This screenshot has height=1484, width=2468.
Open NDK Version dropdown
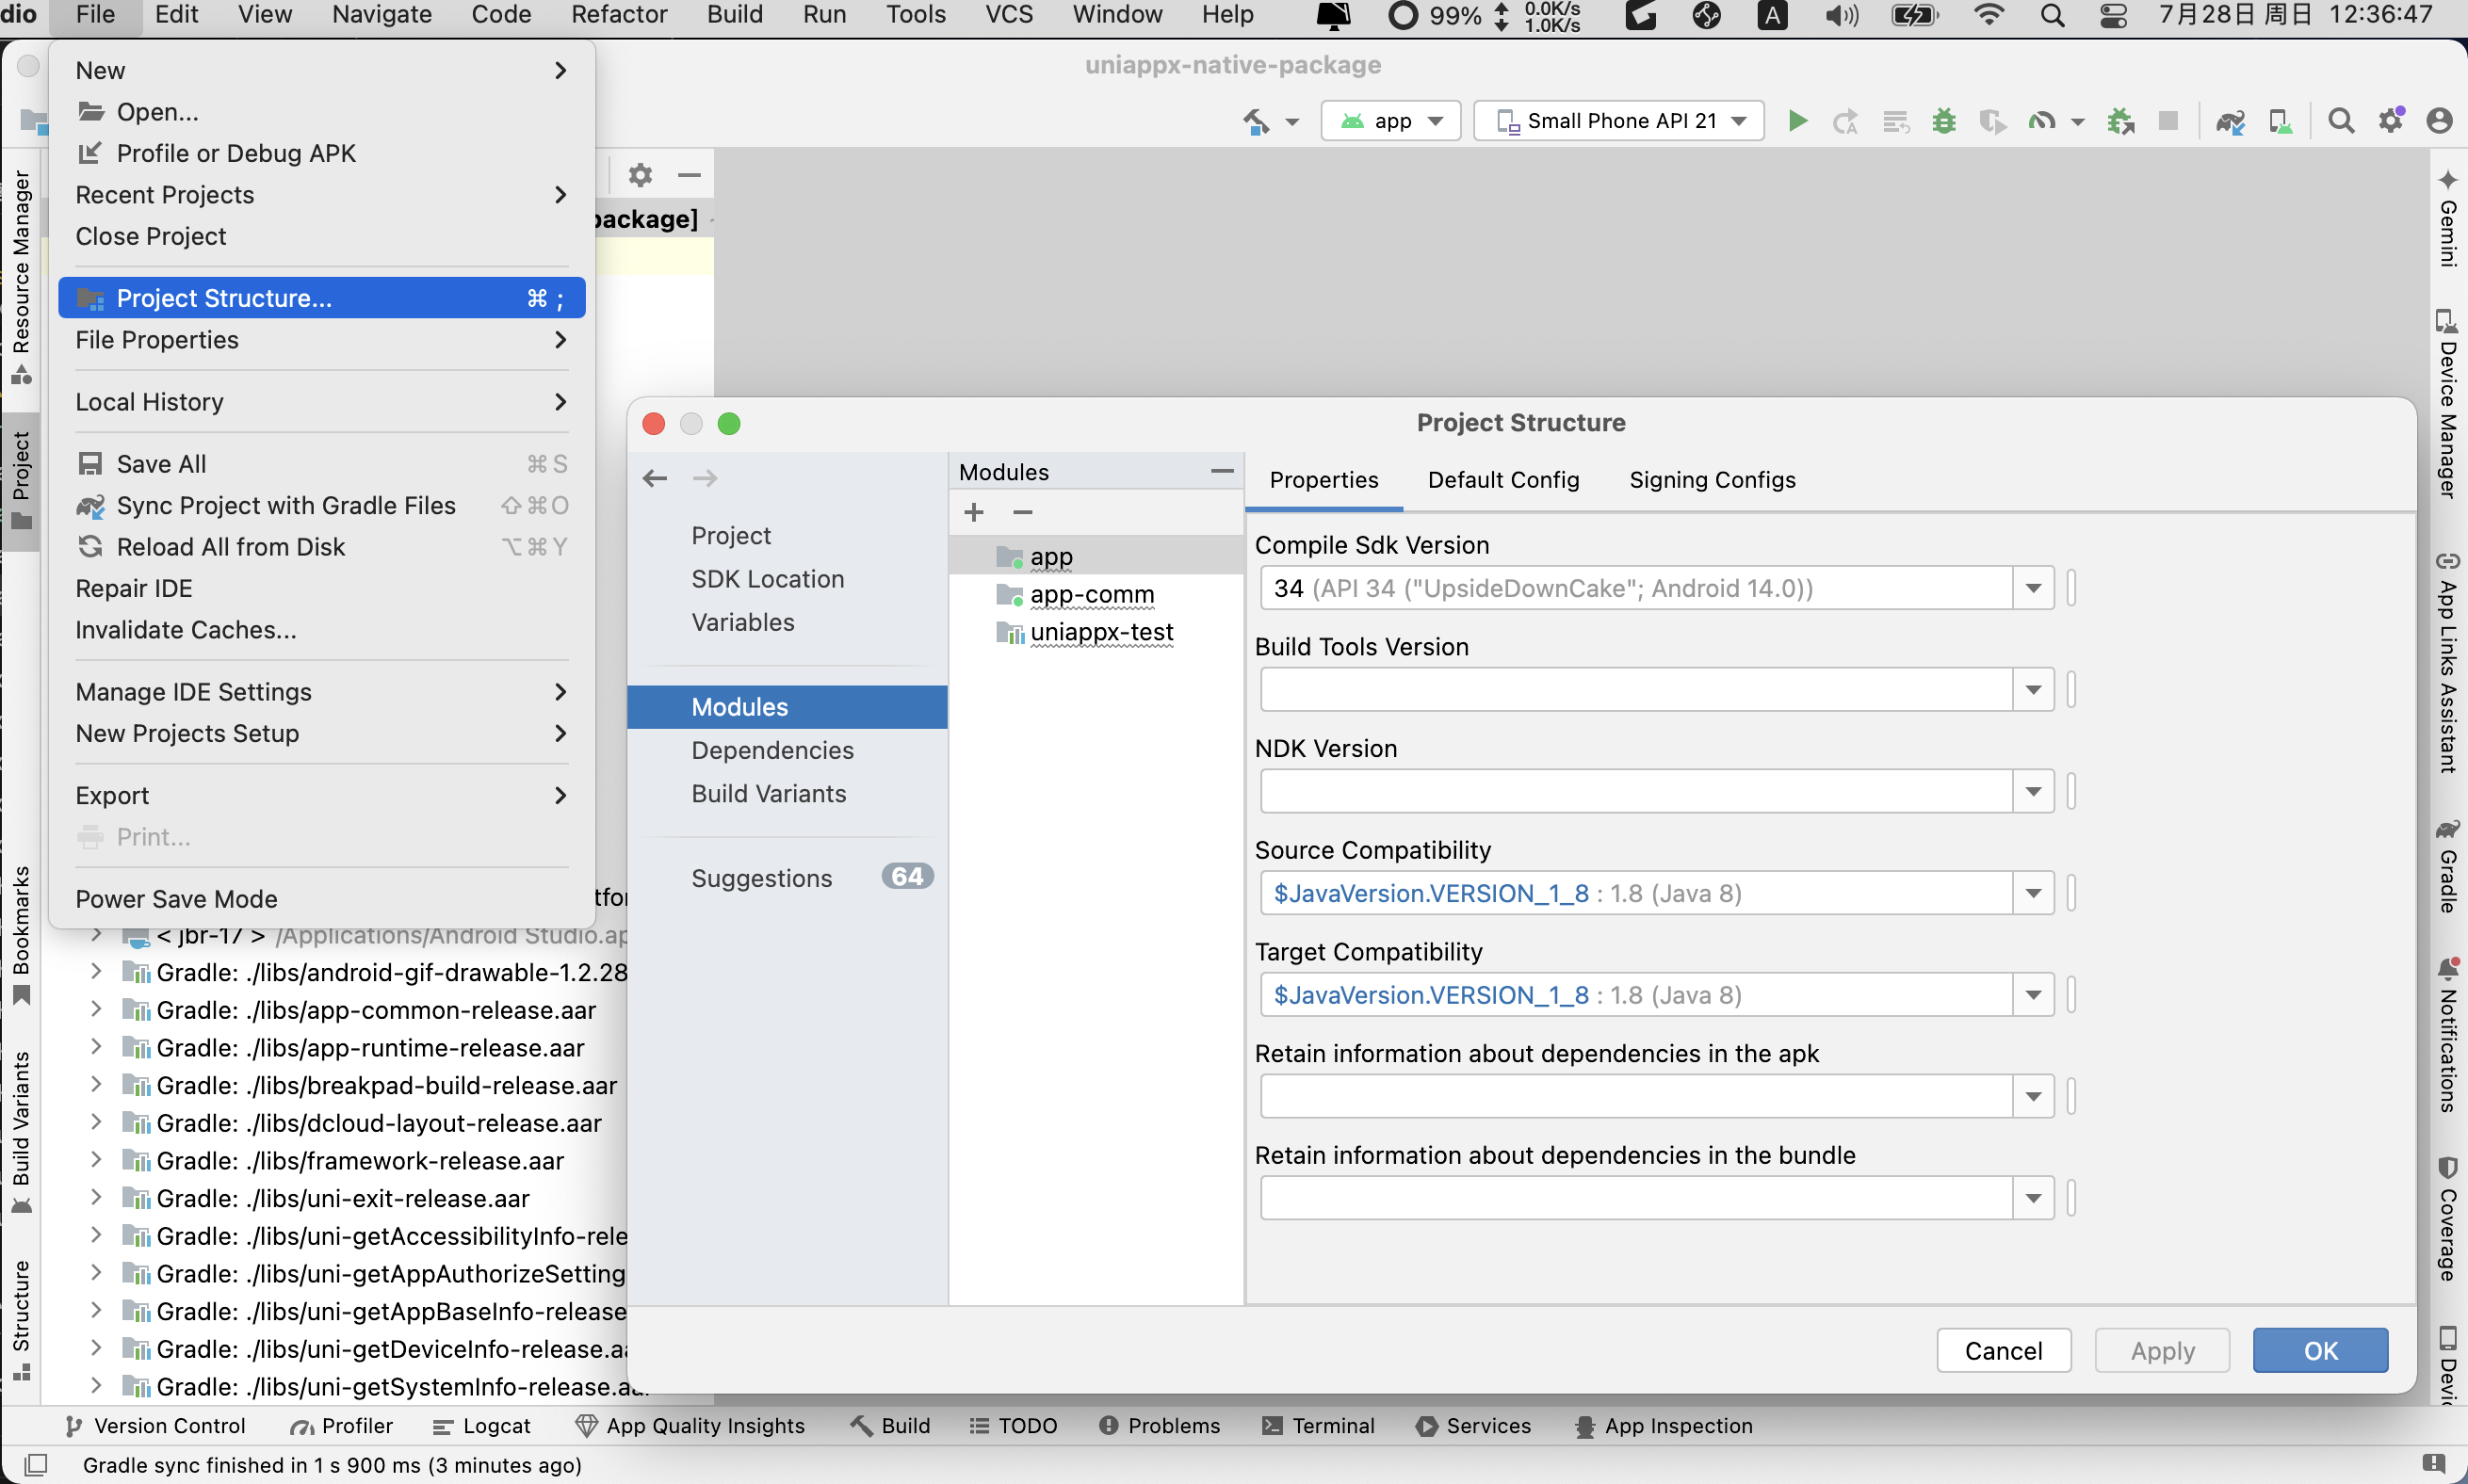pos(2033,792)
